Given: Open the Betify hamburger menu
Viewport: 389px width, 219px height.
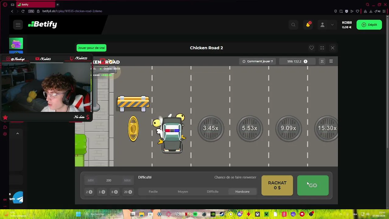Looking at the screenshot, I should 18,25.
